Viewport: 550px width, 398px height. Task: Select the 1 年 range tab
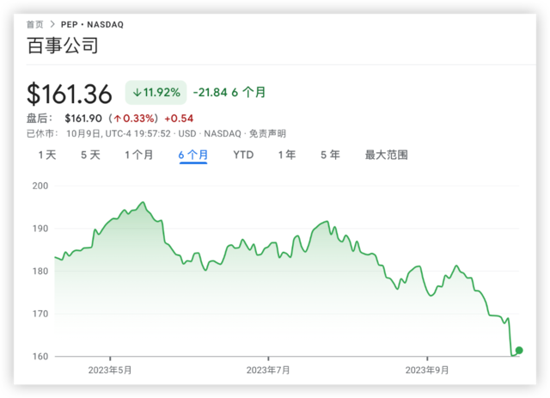pos(287,155)
